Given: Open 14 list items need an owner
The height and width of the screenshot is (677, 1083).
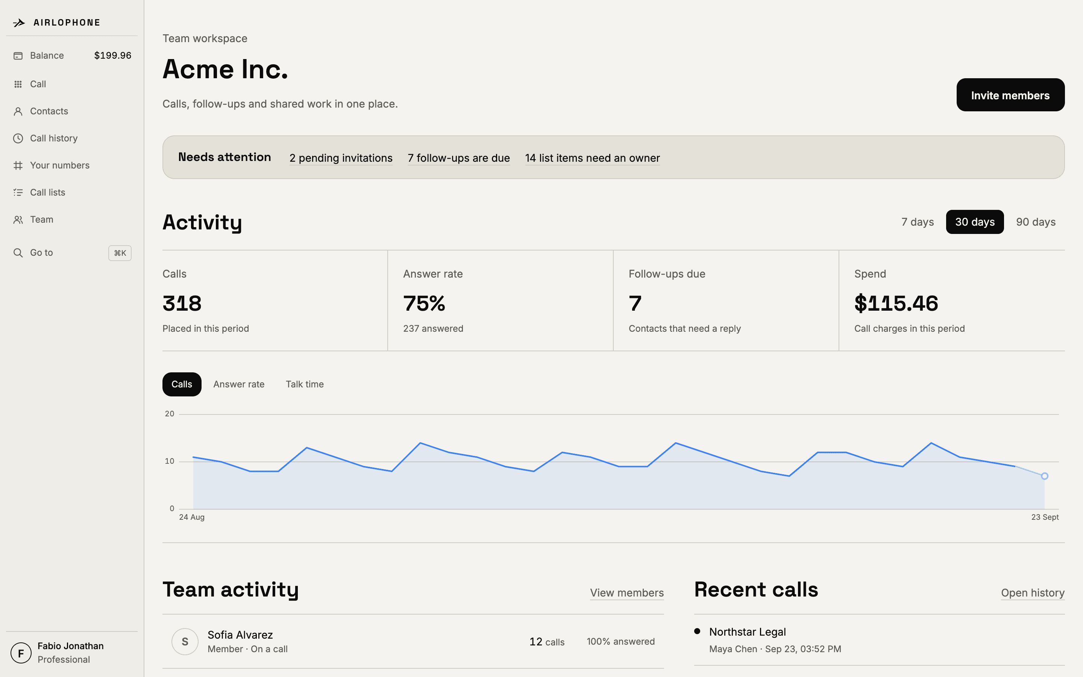Looking at the screenshot, I should point(593,158).
